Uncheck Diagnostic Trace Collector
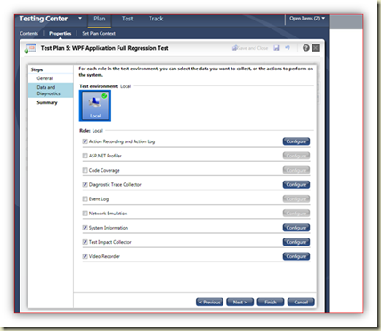 tap(85, 184)
